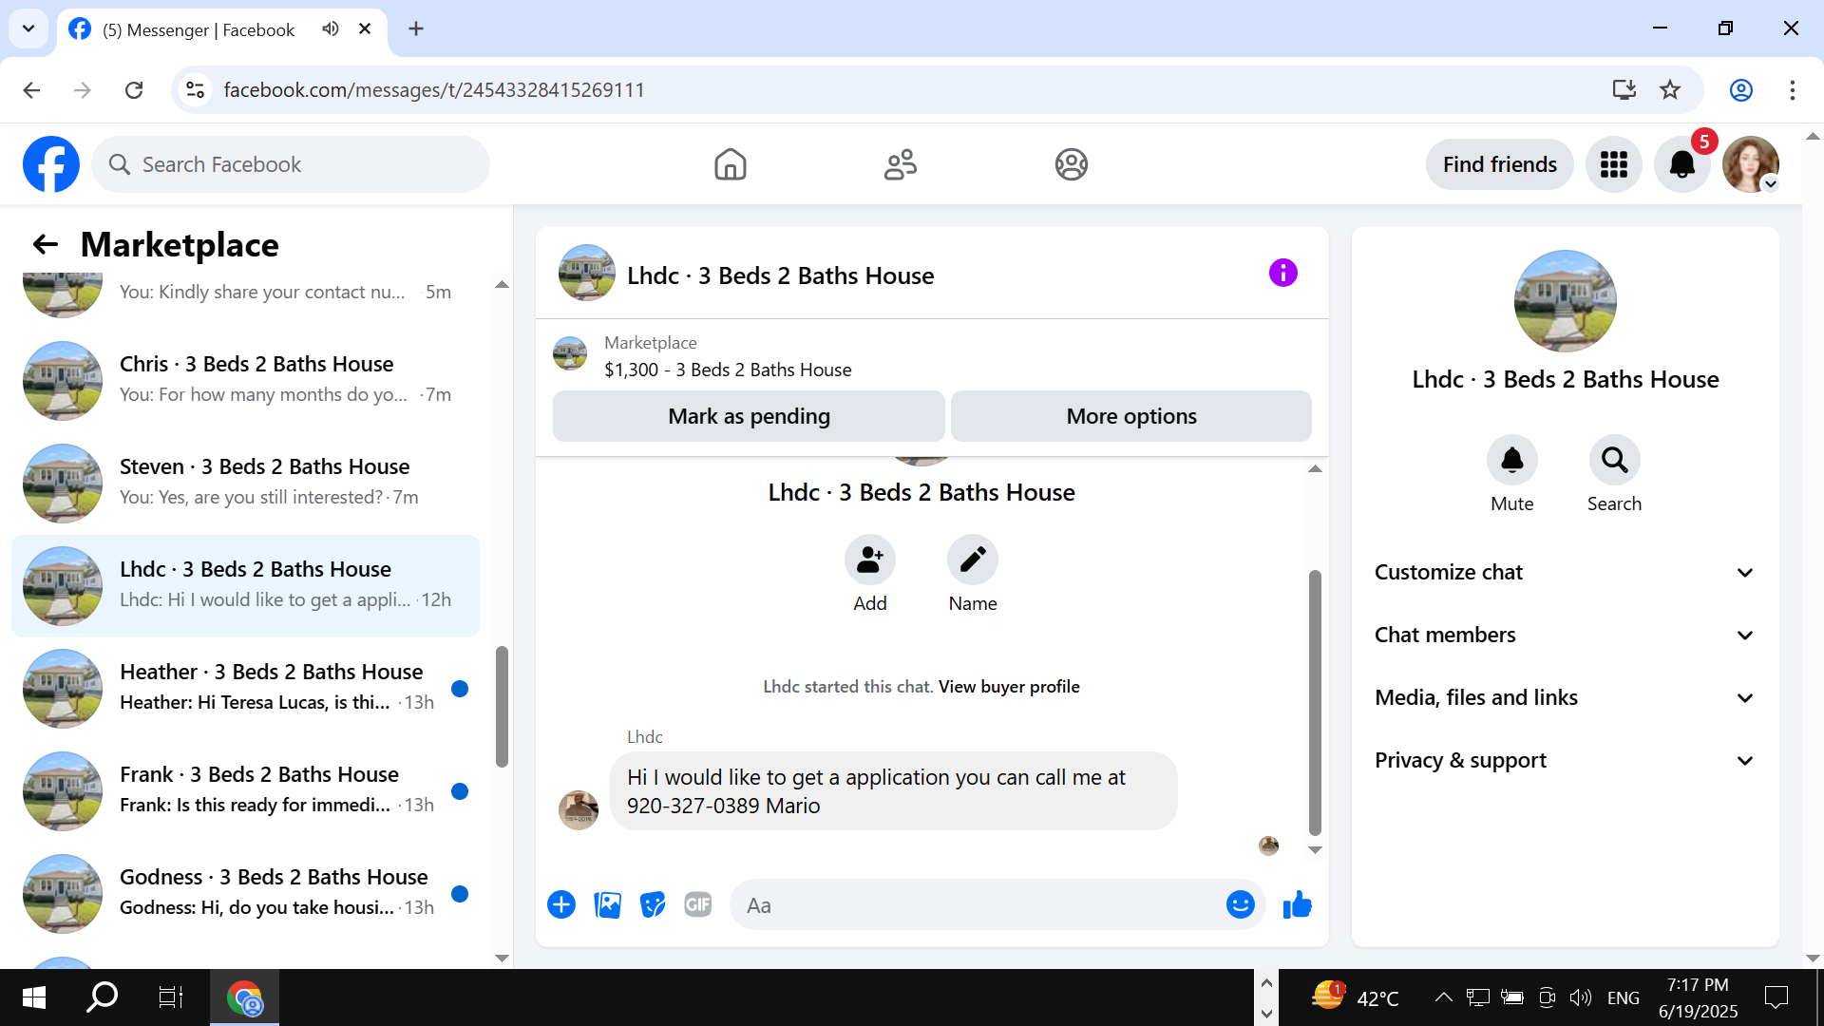Open conversation information purple icon
Screen dimensions: 1824x1026
pyautogui.click(x=1282, y=274)
